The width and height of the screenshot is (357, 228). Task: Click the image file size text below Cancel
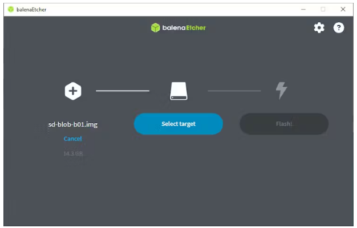click(72, 153)
